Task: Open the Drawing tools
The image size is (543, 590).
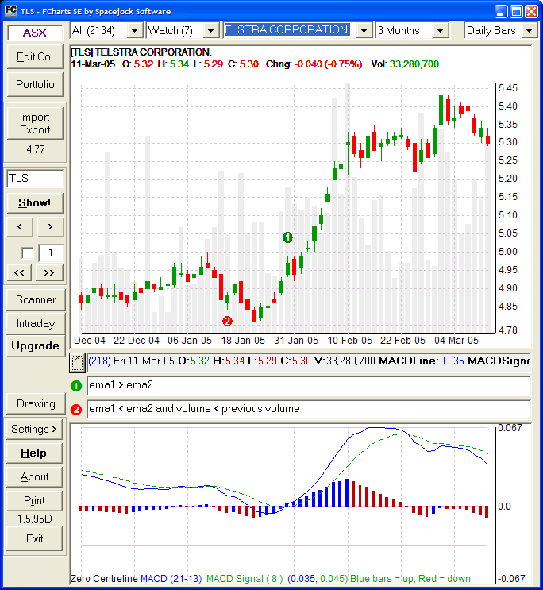Action: 36,403
